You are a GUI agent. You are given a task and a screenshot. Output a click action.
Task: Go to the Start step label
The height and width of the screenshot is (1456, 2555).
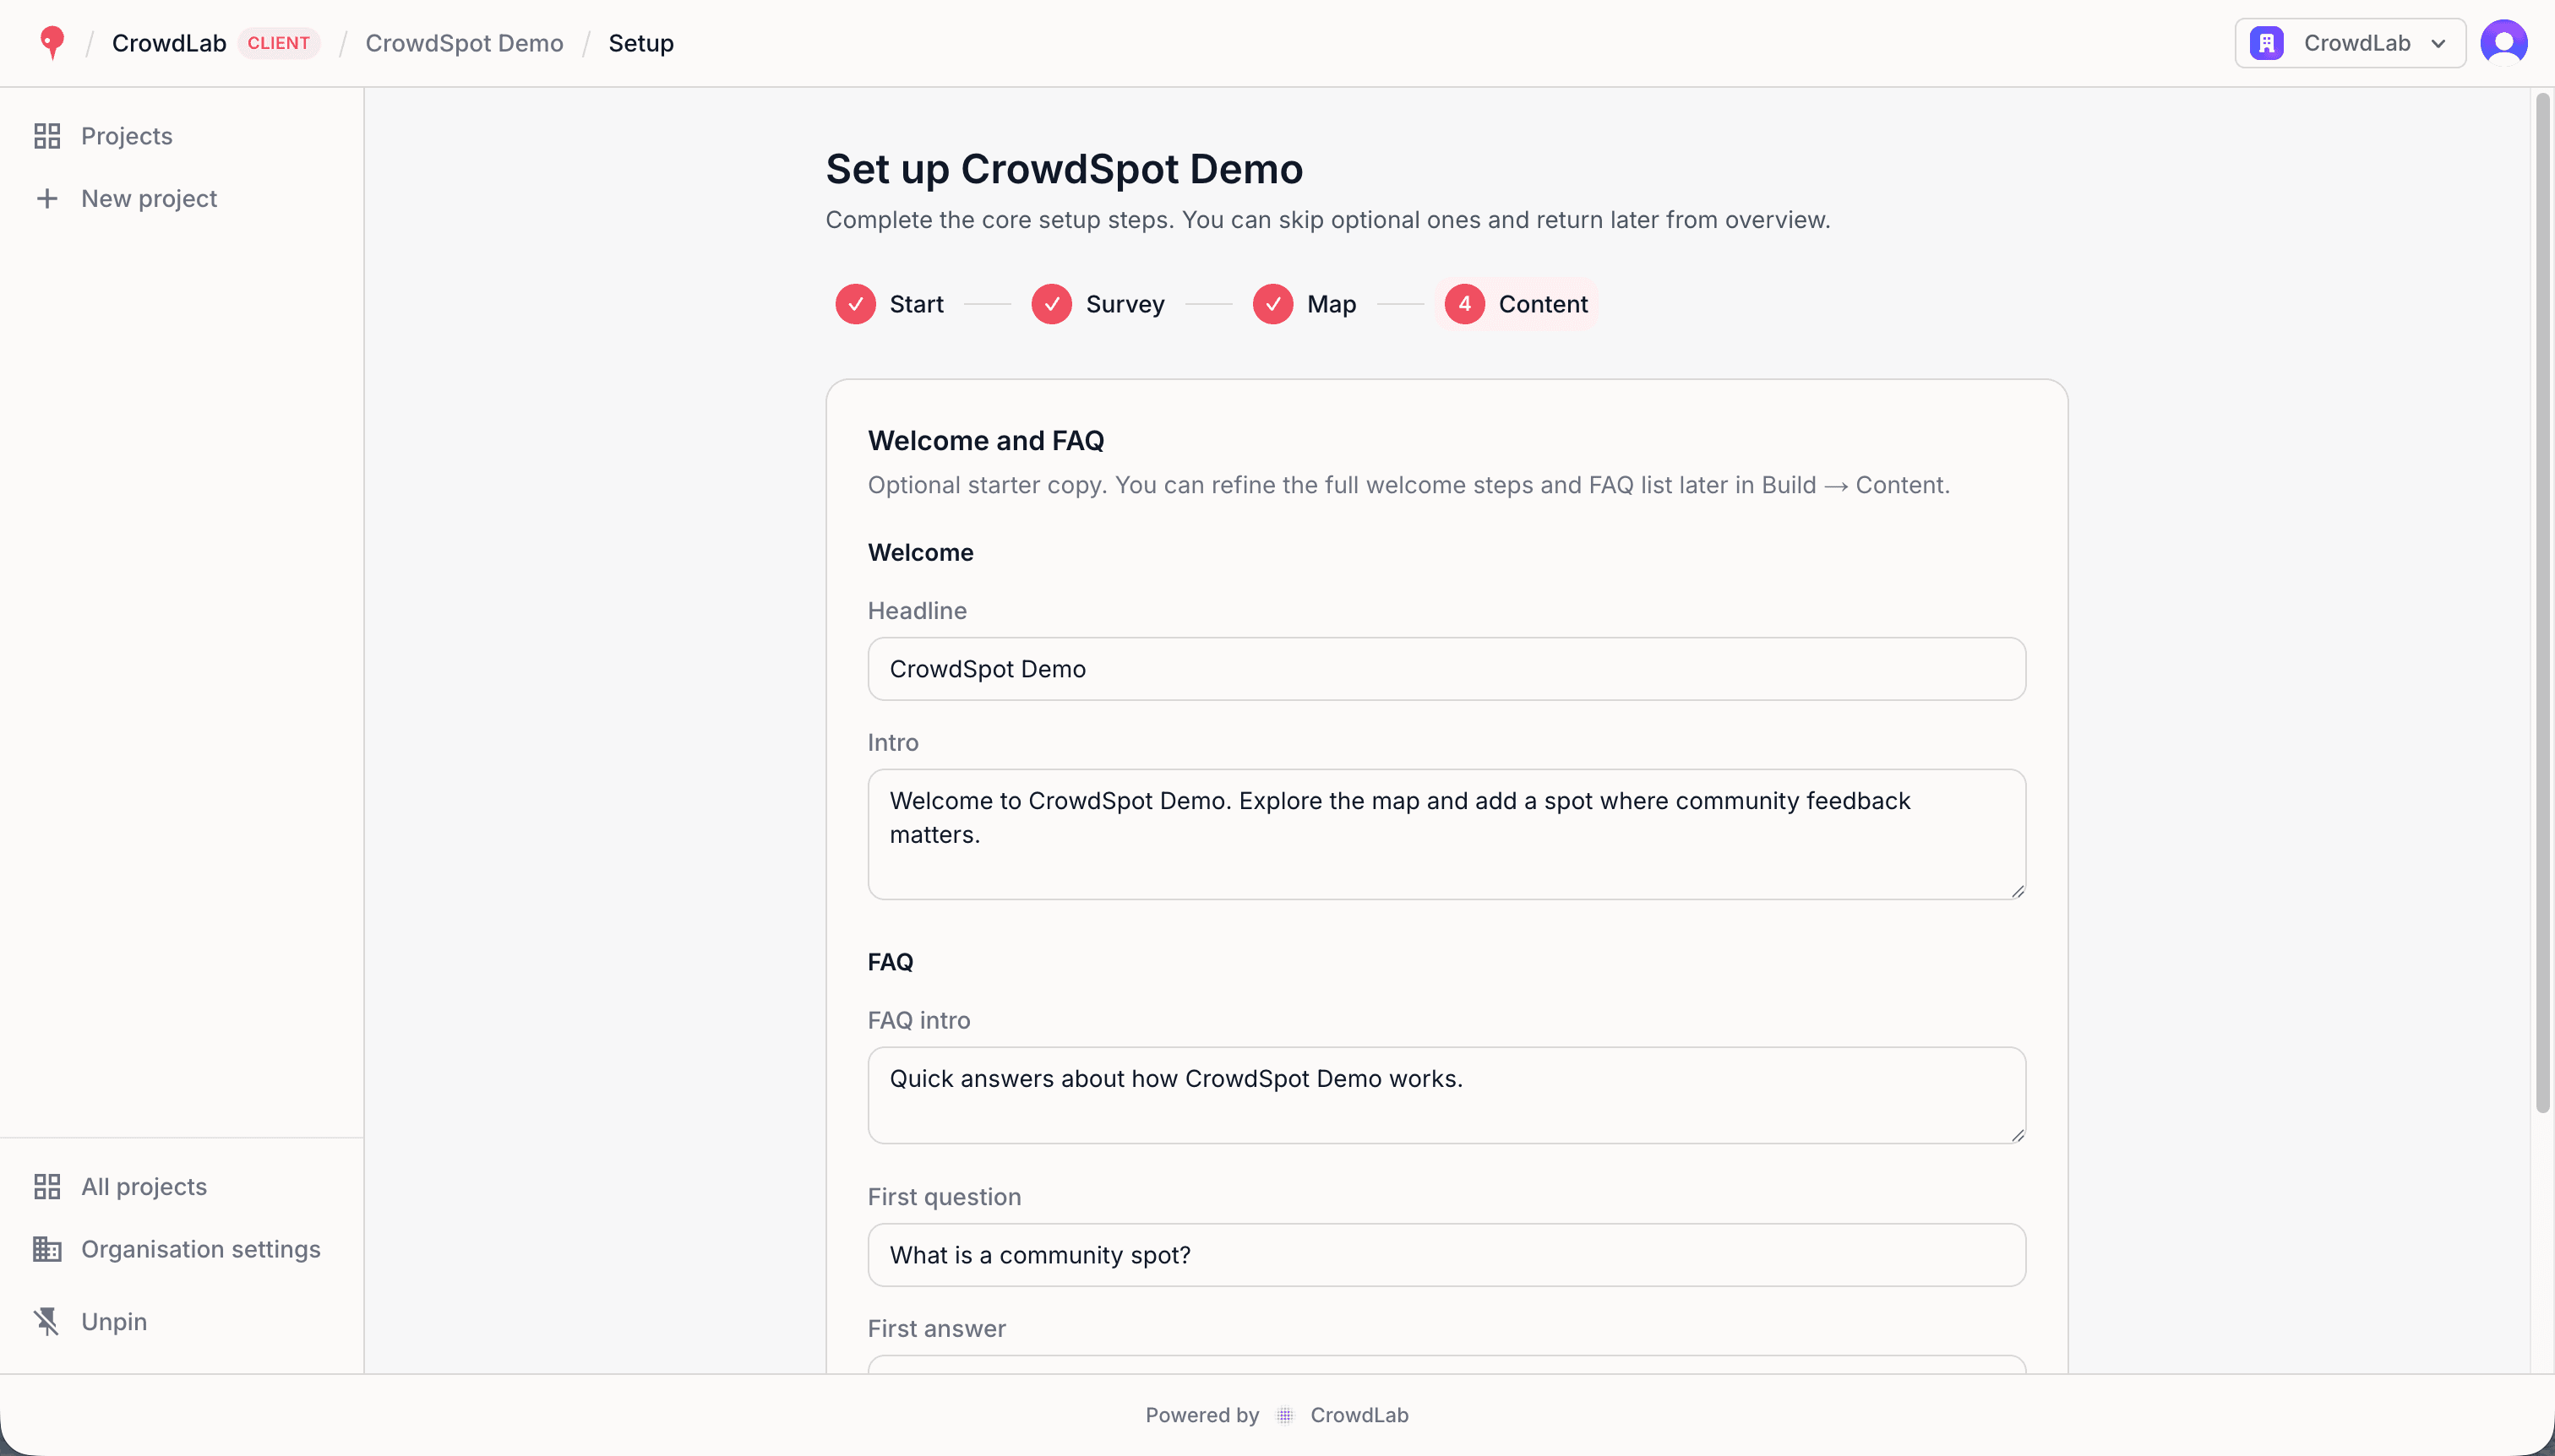pos(917,304)
